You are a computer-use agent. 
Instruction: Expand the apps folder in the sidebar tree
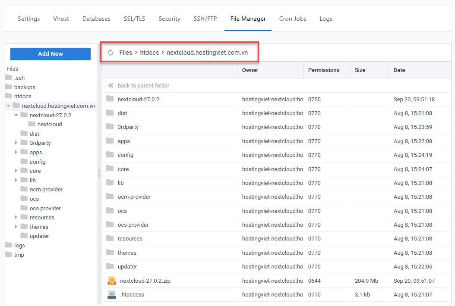tap(16, 152)
